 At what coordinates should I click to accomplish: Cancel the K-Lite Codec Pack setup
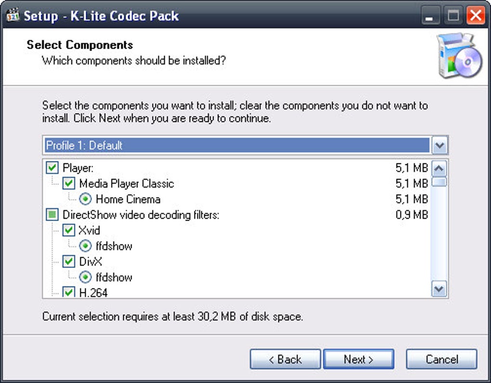tap(441, 359)
